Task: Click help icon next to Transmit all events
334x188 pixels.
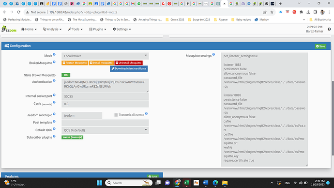Action: click(146, 113)
